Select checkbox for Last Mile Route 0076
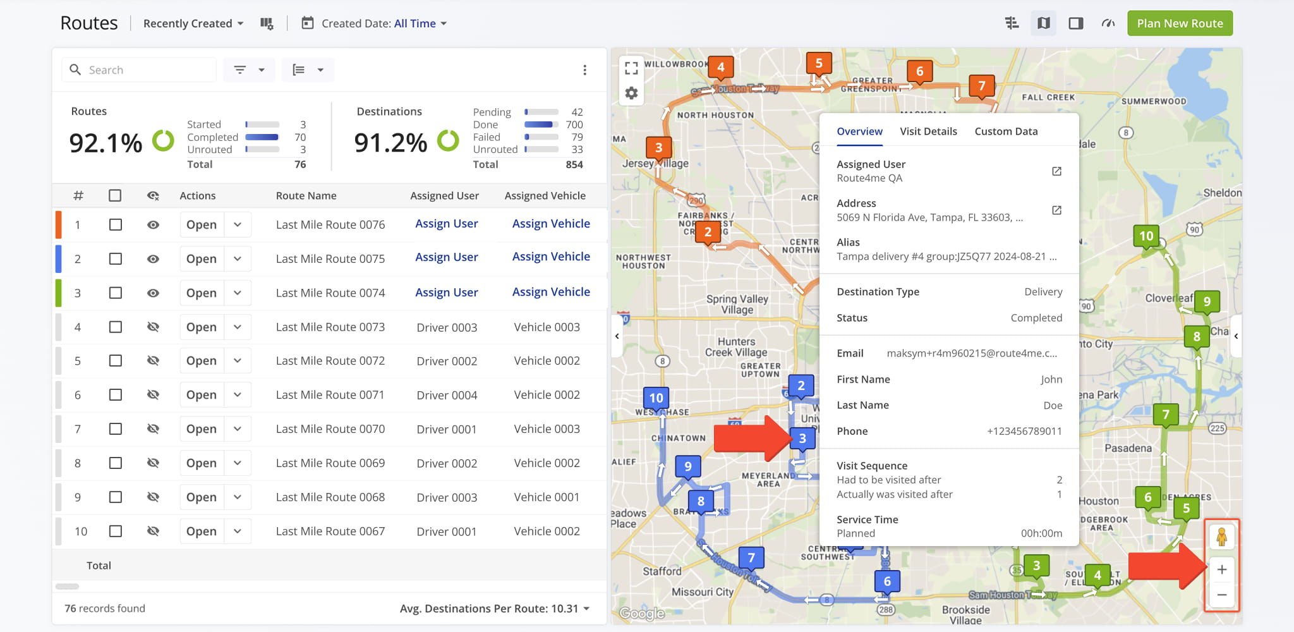The height and width of the screenshot is (632, 1294). pos(115,225)
